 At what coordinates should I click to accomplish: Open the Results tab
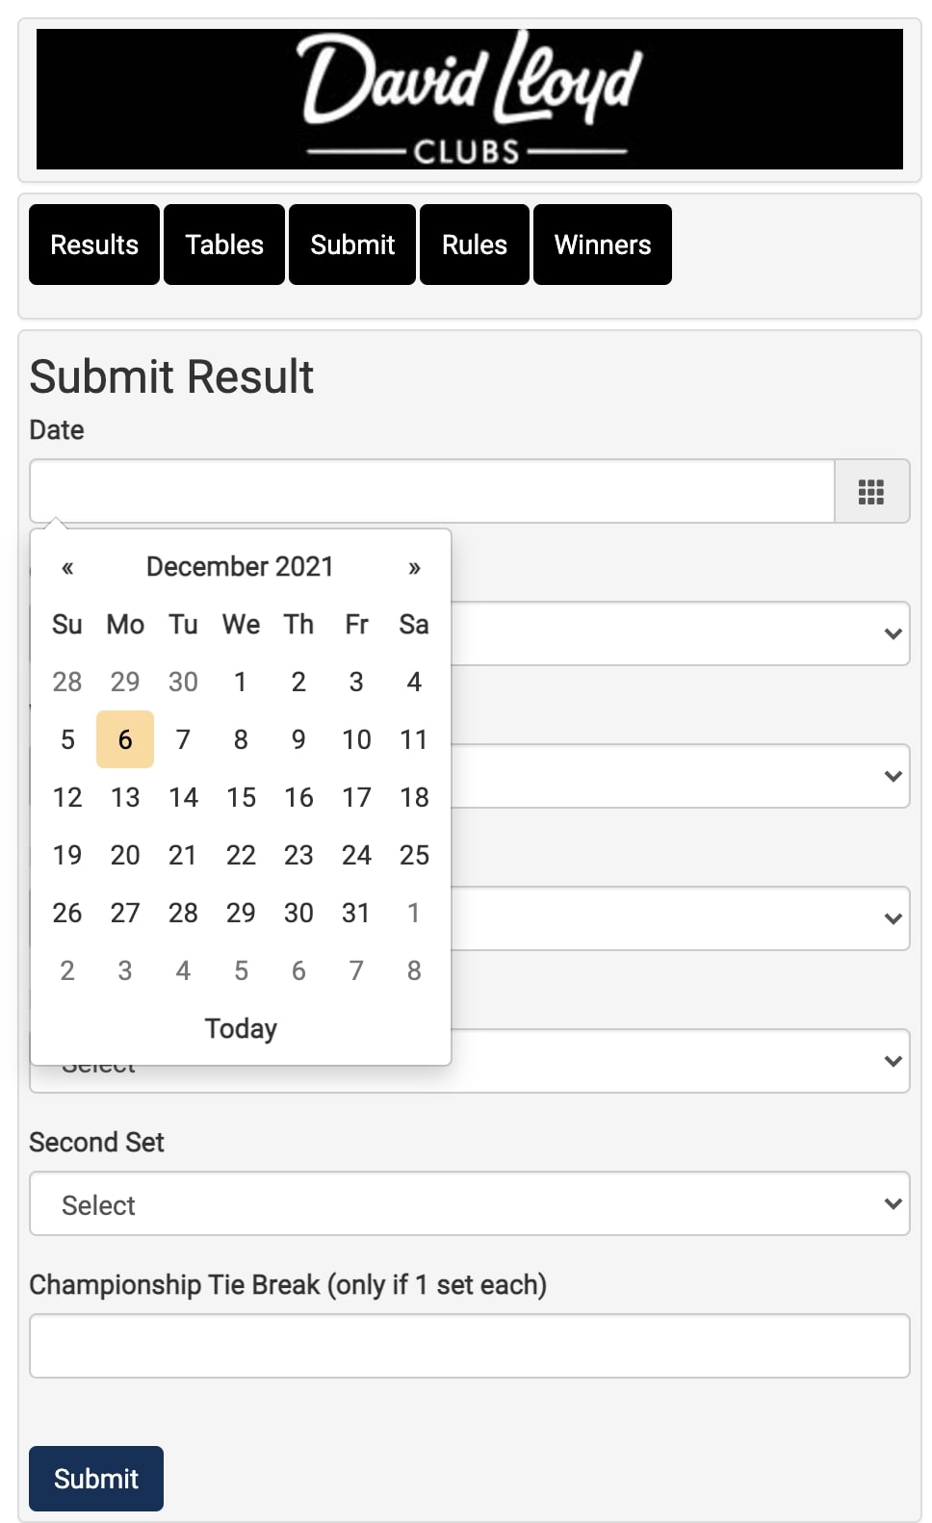point(94,245)
